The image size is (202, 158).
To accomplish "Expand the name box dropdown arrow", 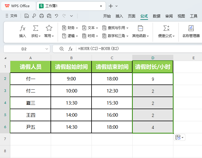I will [x=47, y=49].
